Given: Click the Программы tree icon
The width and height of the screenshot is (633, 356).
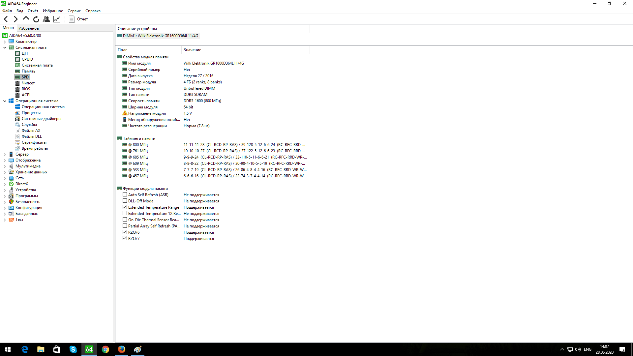Looking at the screenshot, I should pyautogui.click(x=11, y=196).
